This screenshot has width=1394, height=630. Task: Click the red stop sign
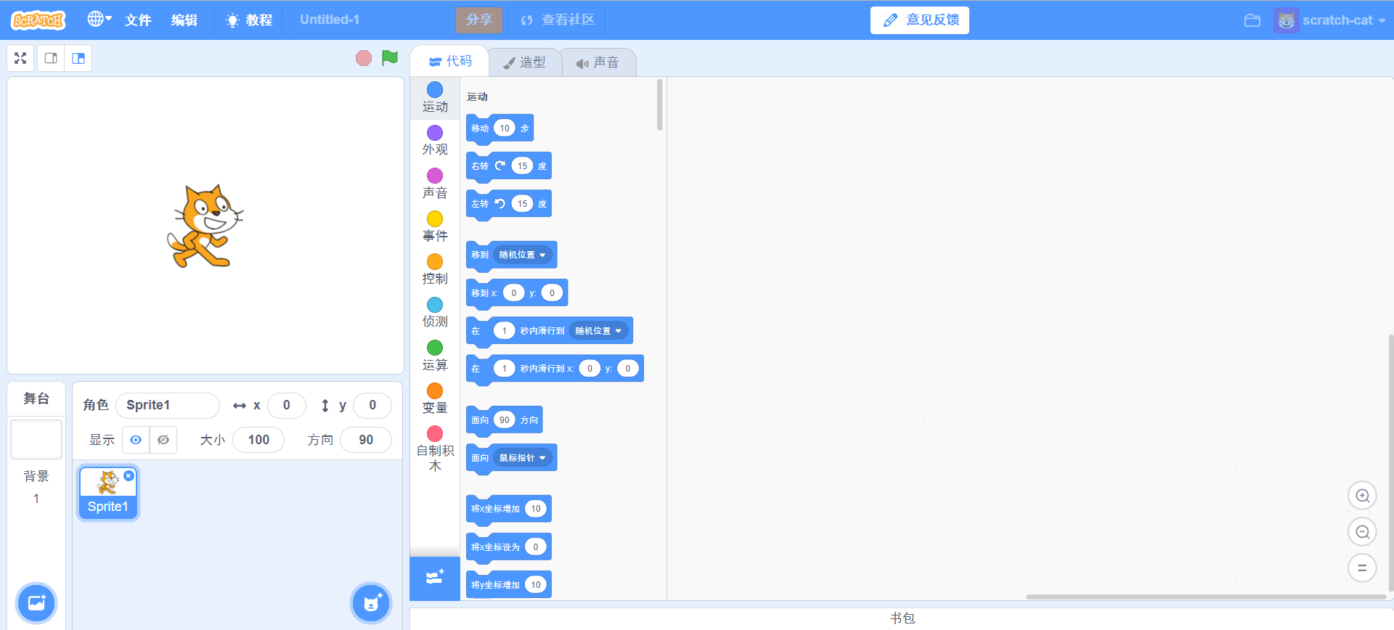(x=364, y=58)
